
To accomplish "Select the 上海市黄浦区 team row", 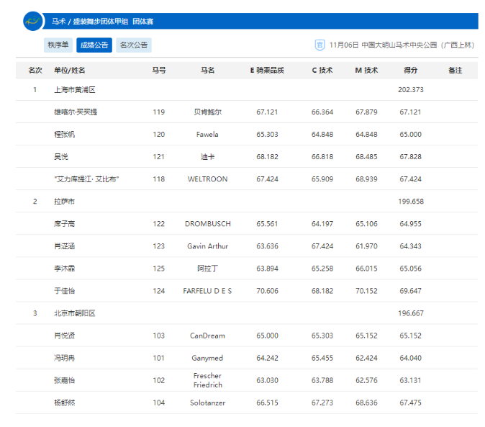I will pyautogui.click(x=74, y=90).
